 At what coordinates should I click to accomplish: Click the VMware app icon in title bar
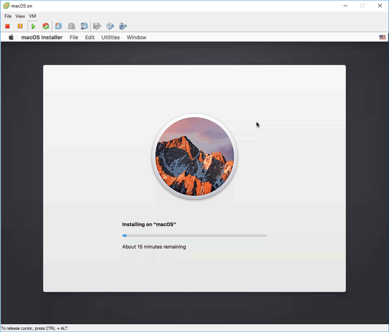6,5
